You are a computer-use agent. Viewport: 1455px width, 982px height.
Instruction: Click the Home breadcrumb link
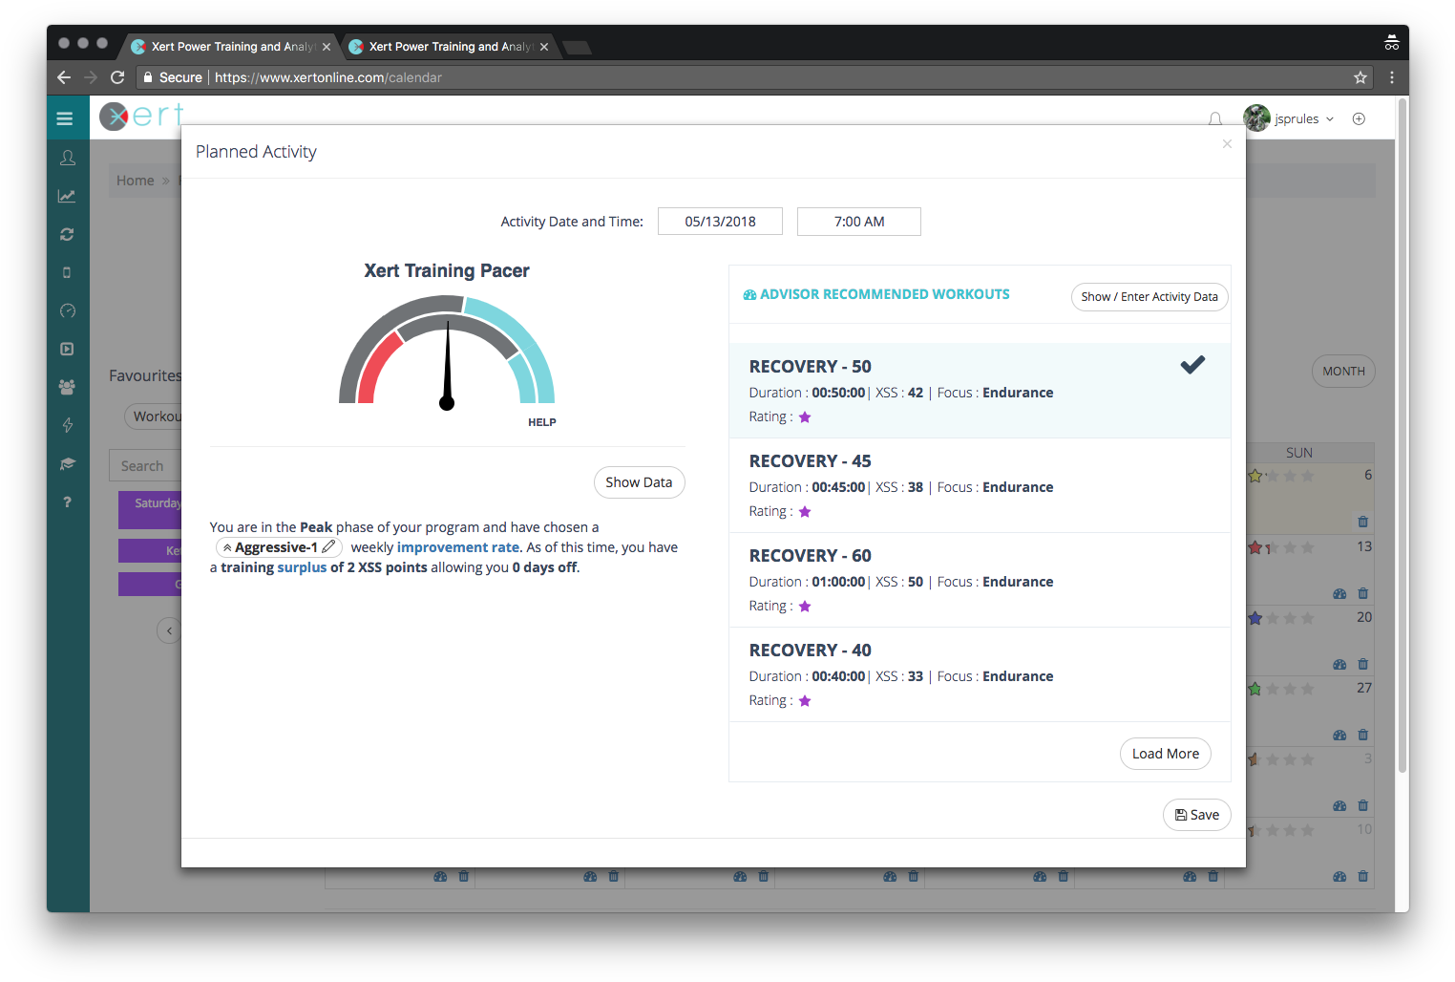[x=135, y=181]
